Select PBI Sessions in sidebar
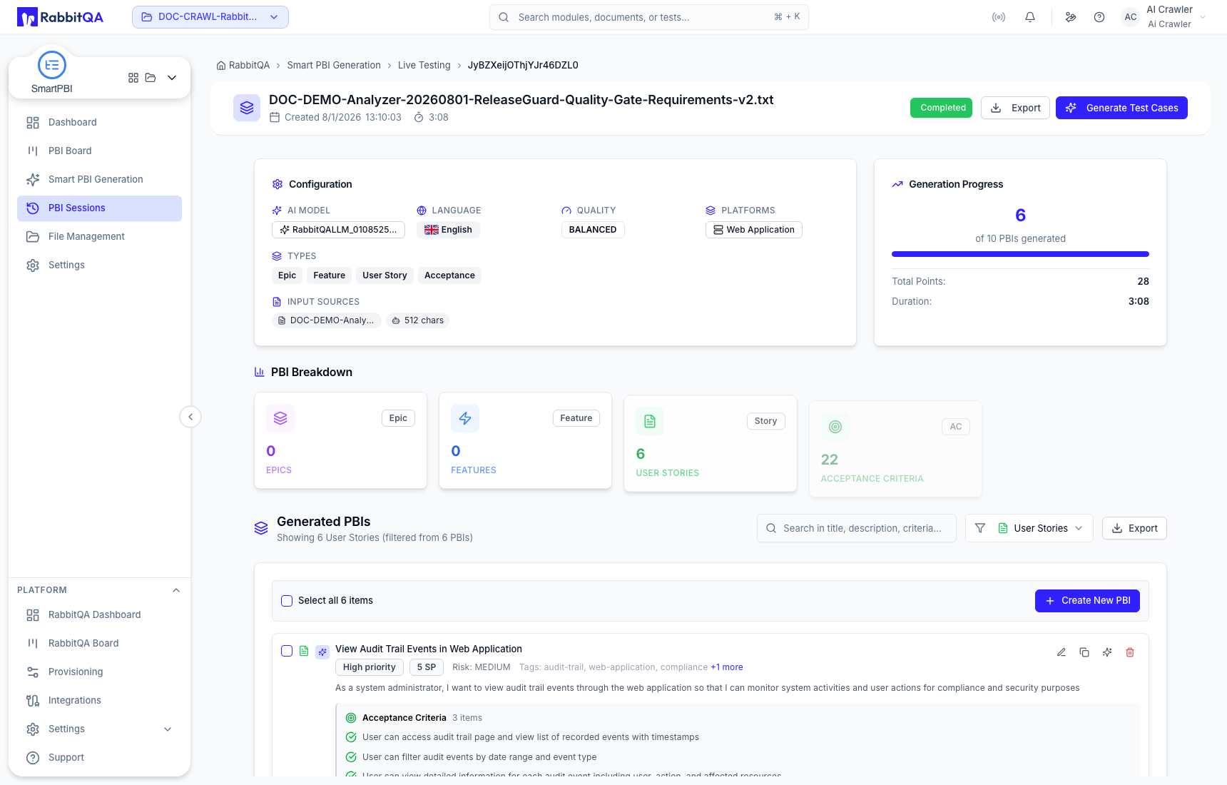The image size is (1227, 785). click(100, 208)
